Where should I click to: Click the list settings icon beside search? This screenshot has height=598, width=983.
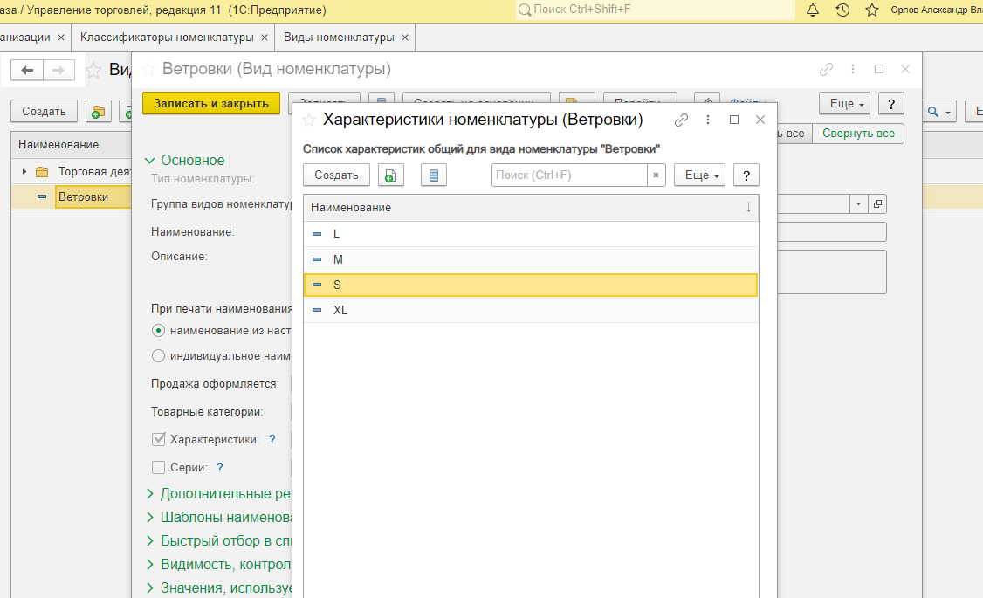[434, 175]
